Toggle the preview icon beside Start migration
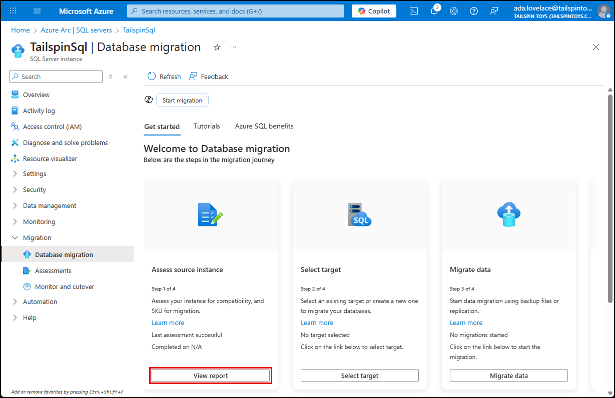The height and width of the screenshot is (398, 615). coord(148,99)
